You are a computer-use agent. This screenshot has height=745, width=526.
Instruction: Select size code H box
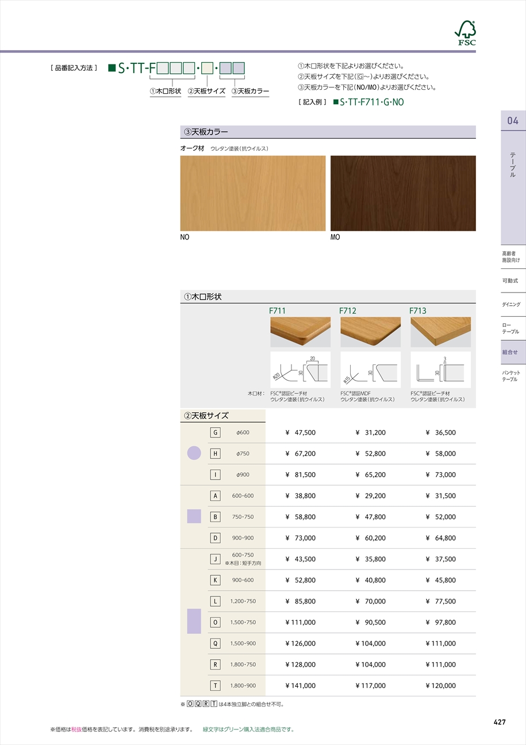(216, 454)
